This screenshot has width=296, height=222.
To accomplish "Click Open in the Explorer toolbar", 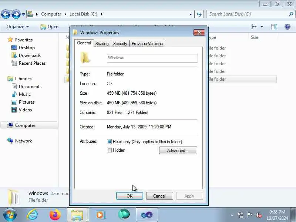I will (x=50, y=27).
